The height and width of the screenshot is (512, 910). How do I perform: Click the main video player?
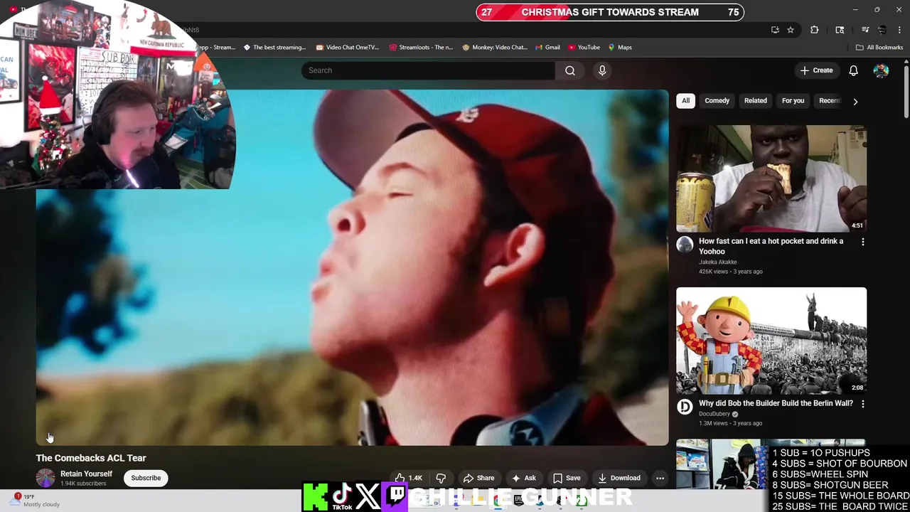tap(352, 267)
